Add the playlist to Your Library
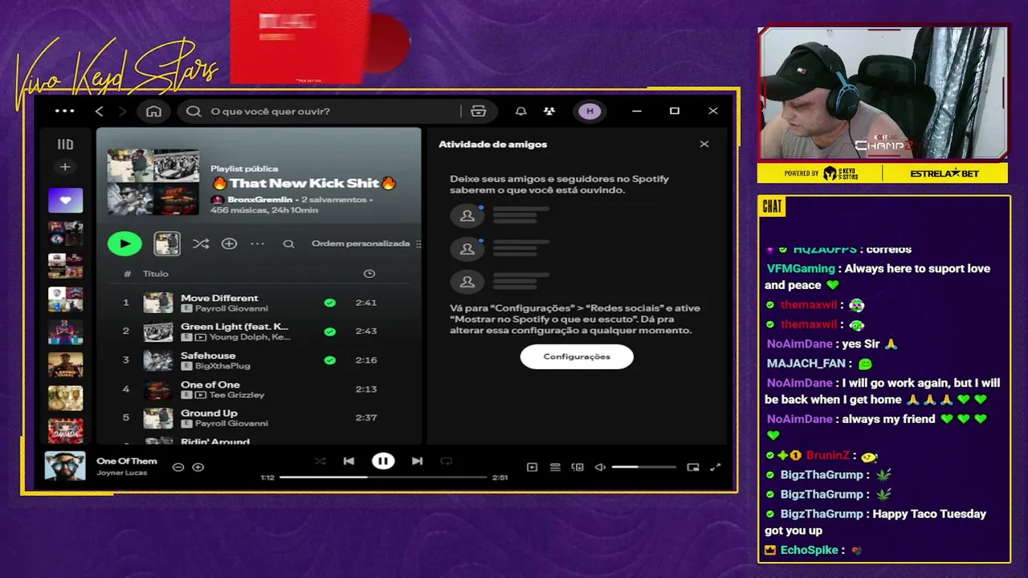The image size is (1028, 578). point(229,243)
